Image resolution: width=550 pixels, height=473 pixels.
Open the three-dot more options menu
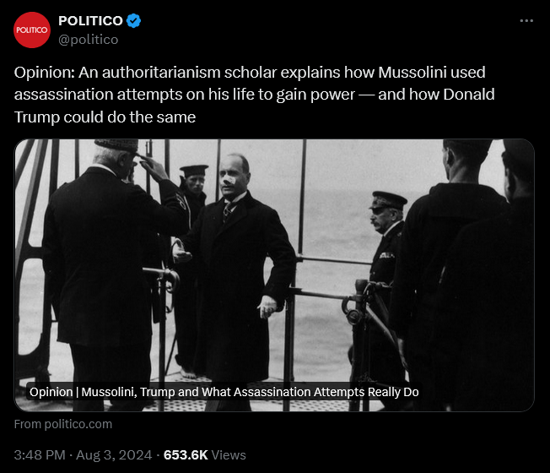pos(526,21)
